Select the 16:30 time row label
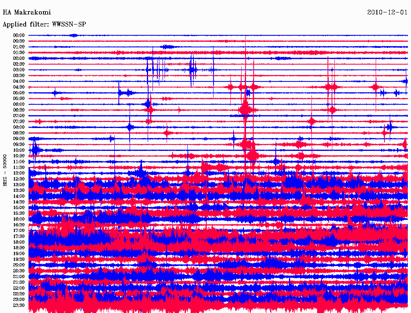The width and height of the screenshot is (411, 313). point(19,225)
